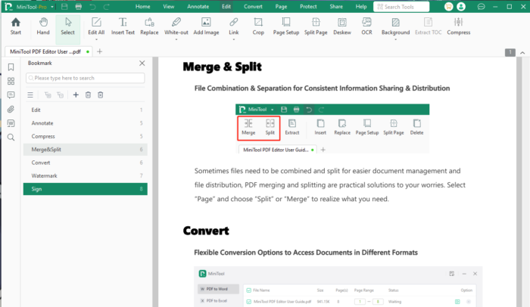Jump to the Watermark bookmark
530x307 pixels.
click(x=44, y=176)
